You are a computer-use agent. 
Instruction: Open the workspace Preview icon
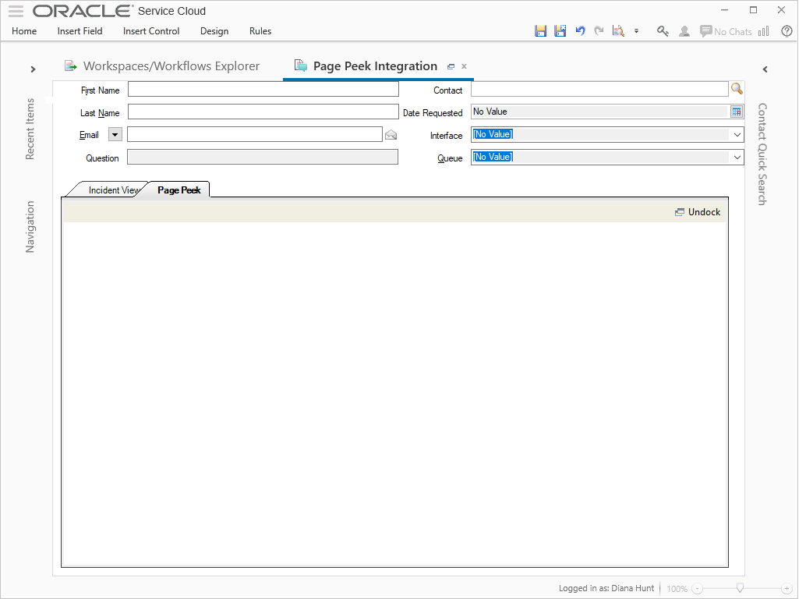tap(618, 30)
